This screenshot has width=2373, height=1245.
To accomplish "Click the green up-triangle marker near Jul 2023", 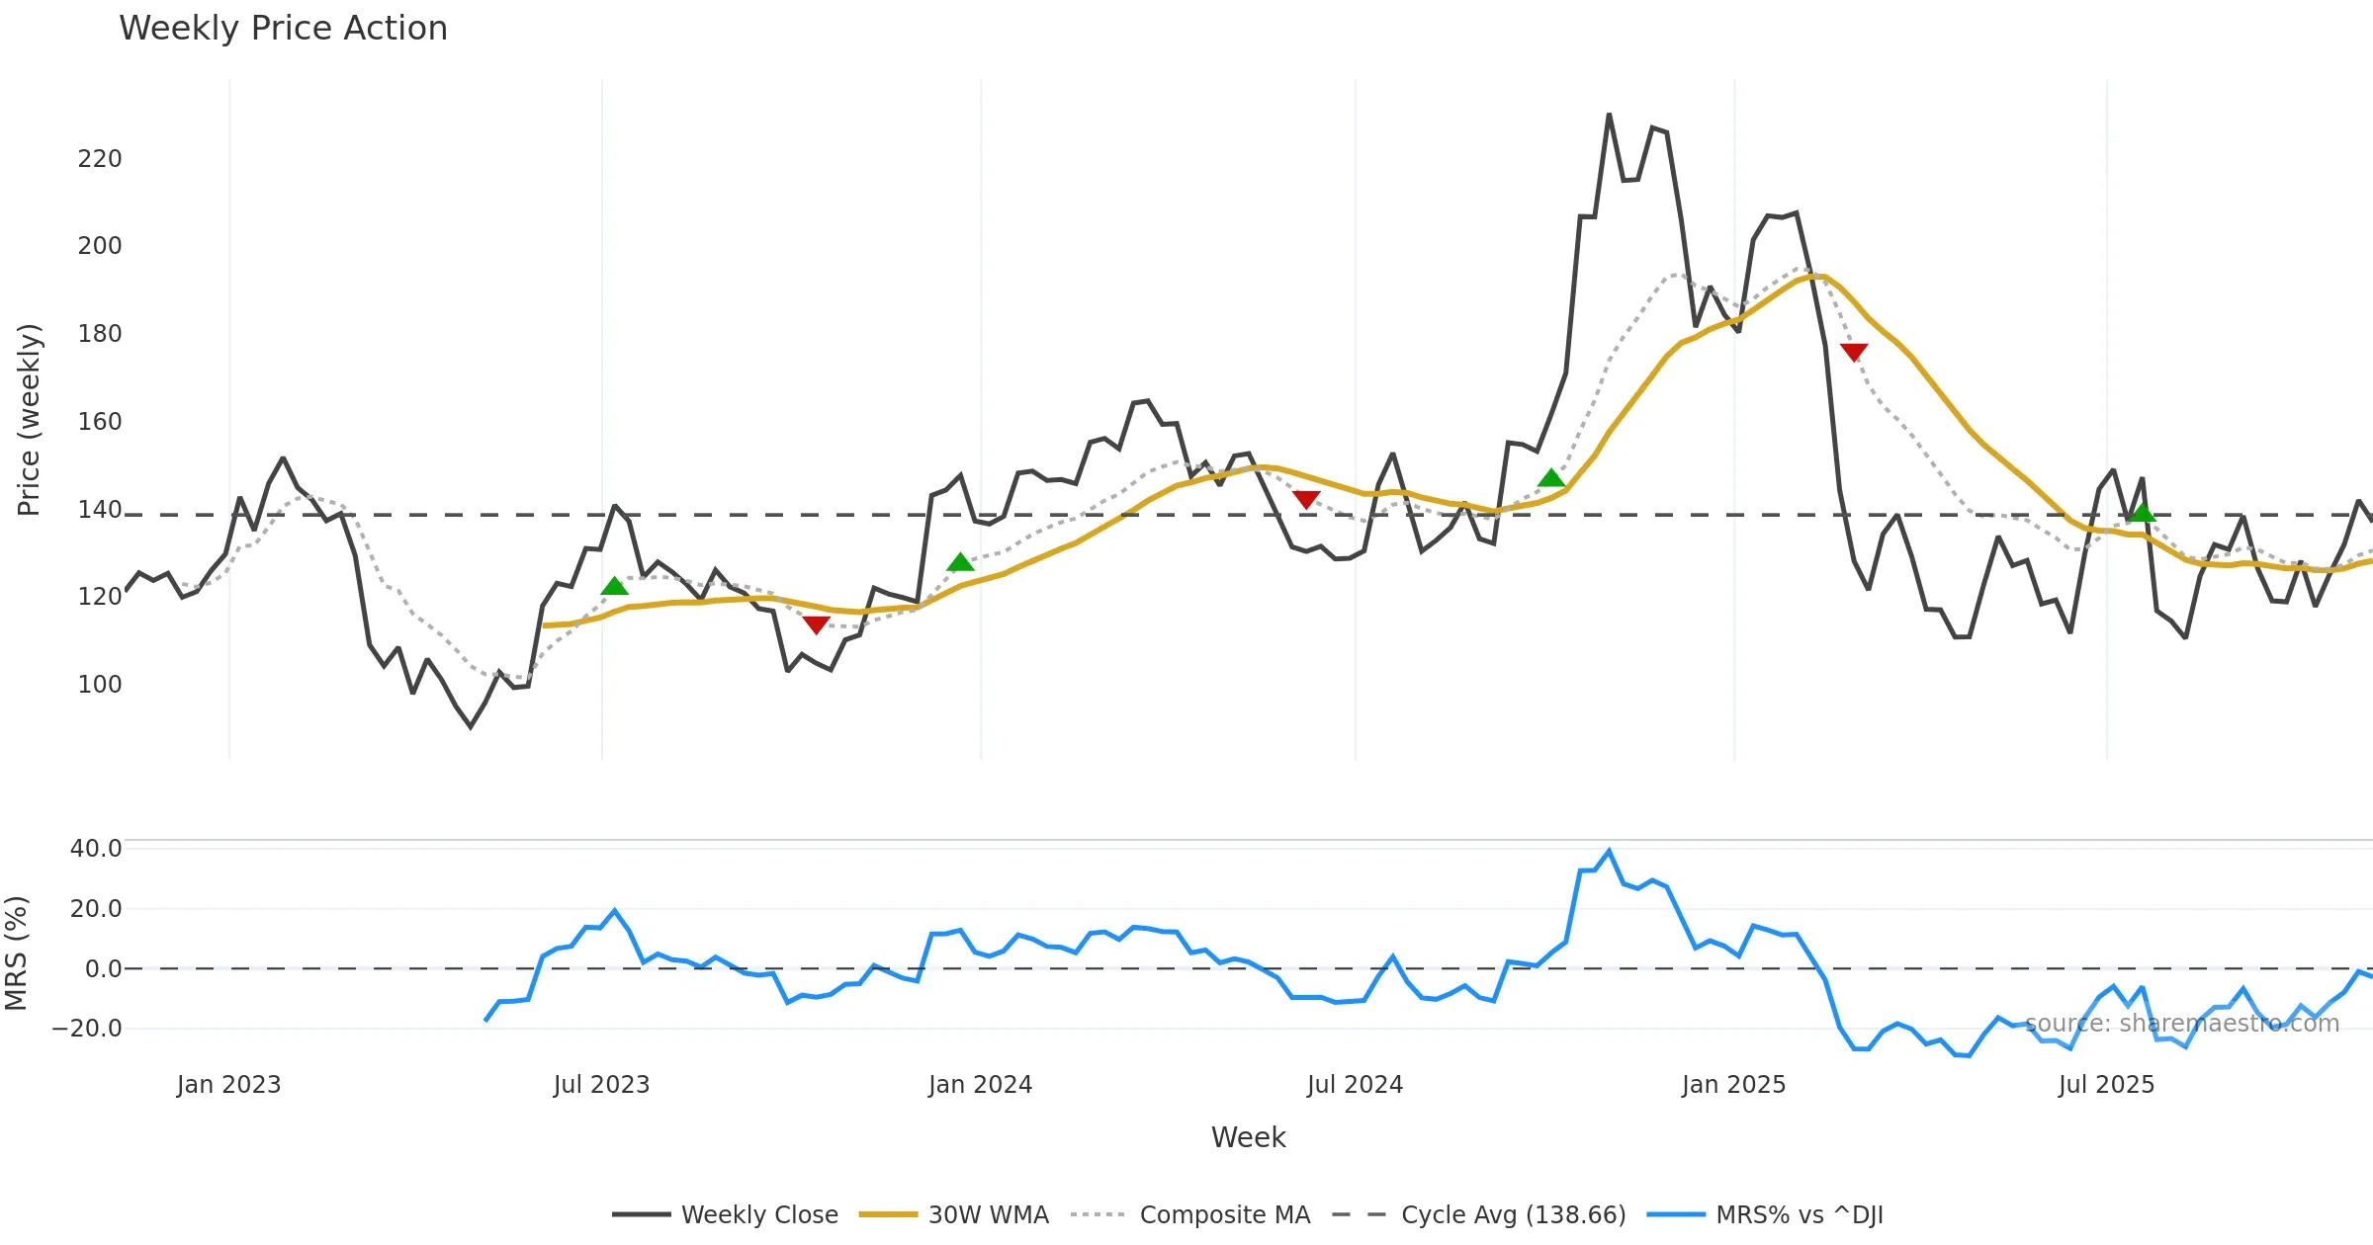I will pyautogui.click(x=614, y=587).
